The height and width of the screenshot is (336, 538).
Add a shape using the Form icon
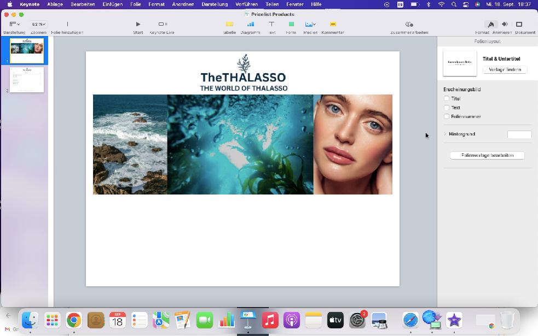tap(291, 25)
